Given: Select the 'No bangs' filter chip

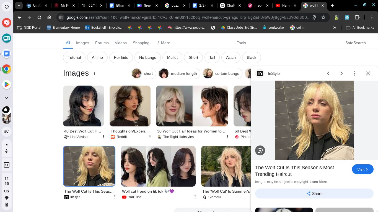Looking at the screenshot, I should pyautogui.click(x=147, y=57).
